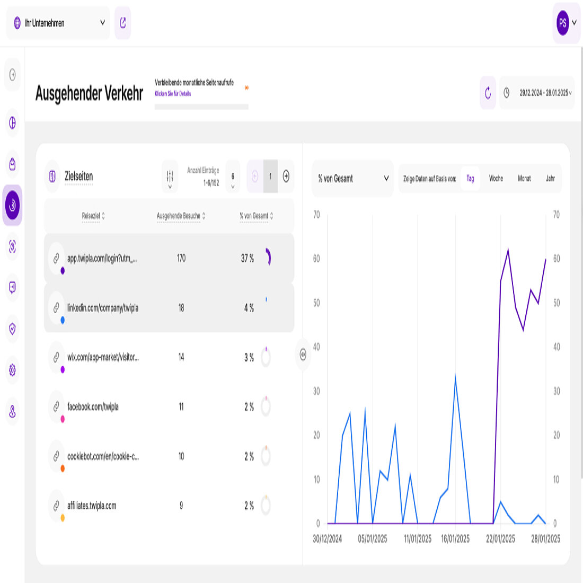Expand the % von Gesamt dropdown

353,179
